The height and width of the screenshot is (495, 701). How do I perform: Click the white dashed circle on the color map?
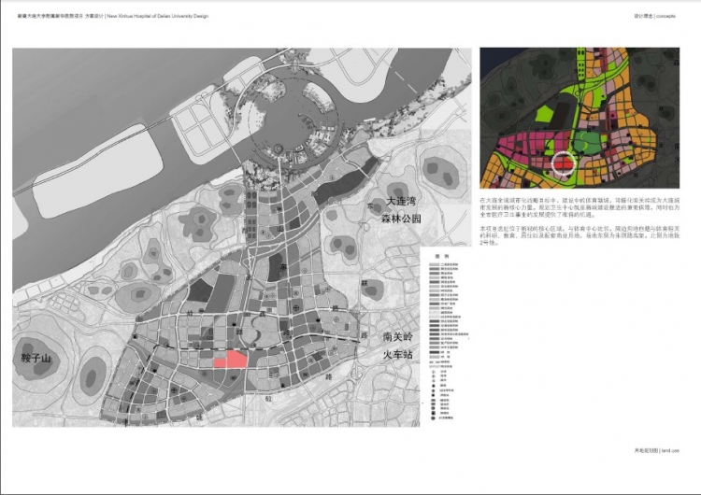pyautogui.click(x=564, y=163)
